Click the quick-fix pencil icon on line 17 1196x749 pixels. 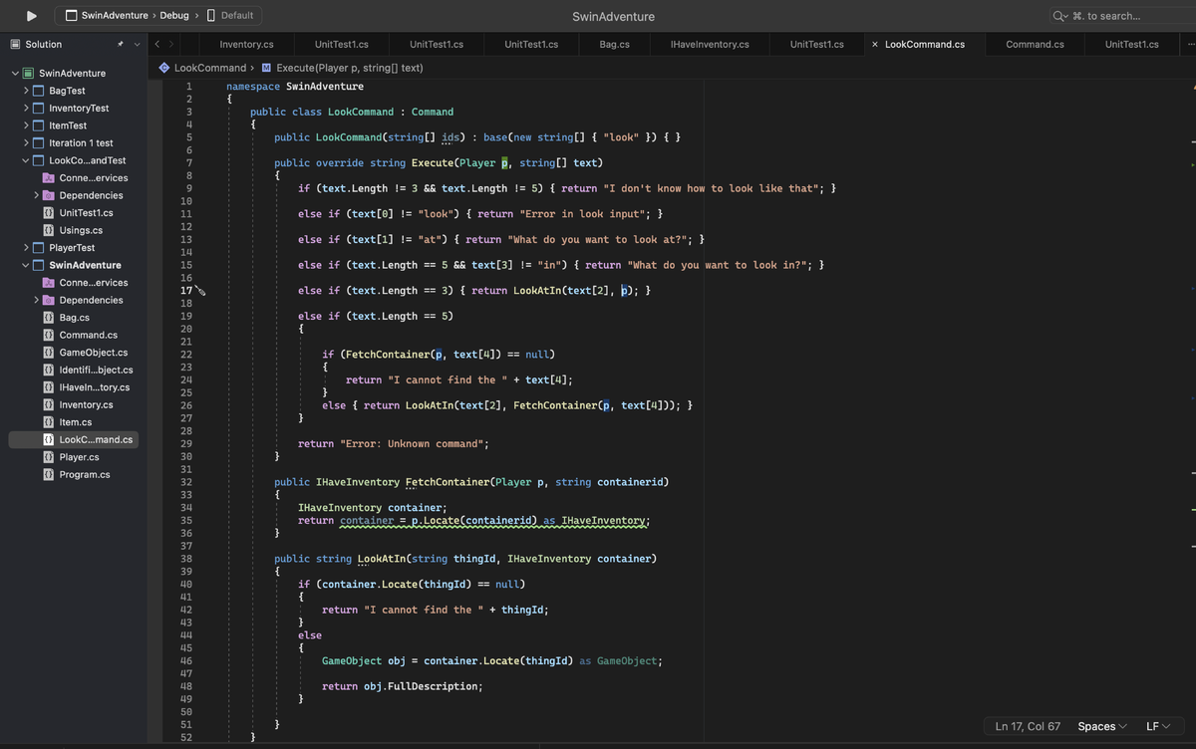[200, 291]
